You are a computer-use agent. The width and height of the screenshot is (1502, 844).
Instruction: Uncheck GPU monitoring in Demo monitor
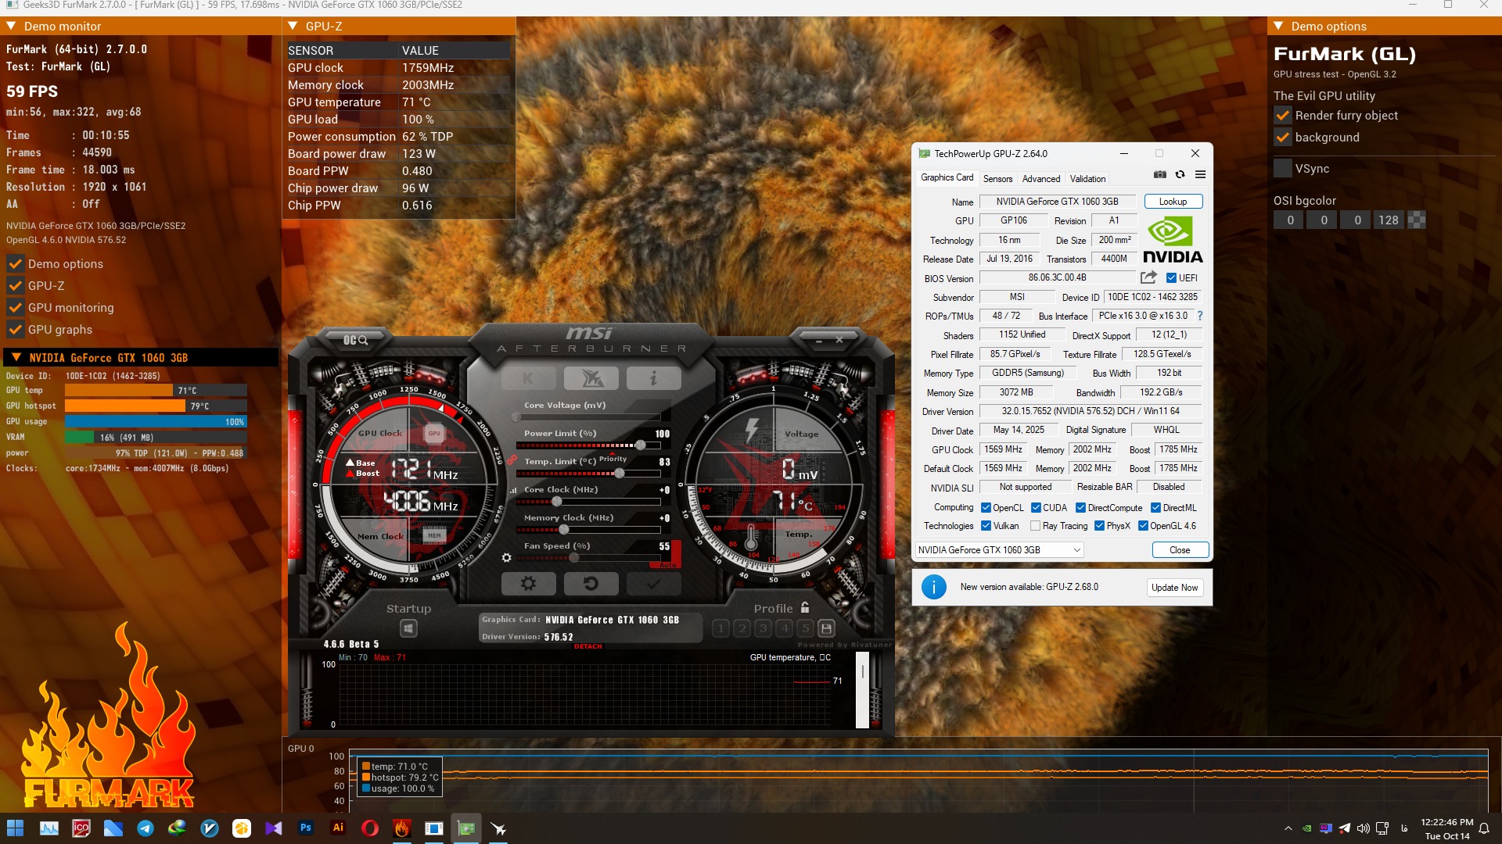(15, 307)
